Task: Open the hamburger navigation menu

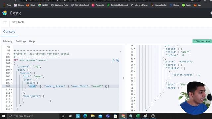Action: coord(5,22)
